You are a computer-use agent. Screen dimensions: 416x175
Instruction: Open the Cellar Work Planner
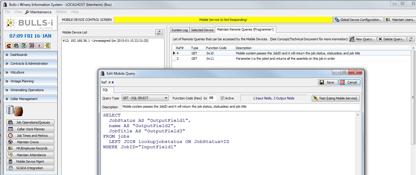[30, 129]
